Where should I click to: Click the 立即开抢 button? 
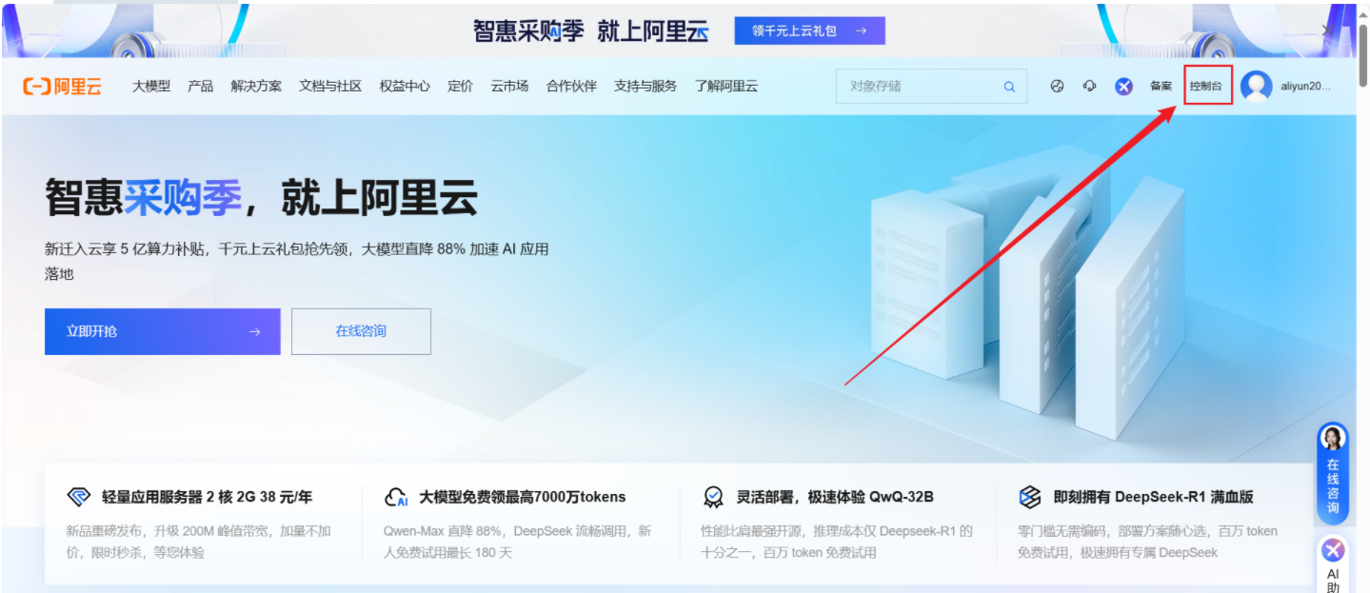tap(162, 331)
